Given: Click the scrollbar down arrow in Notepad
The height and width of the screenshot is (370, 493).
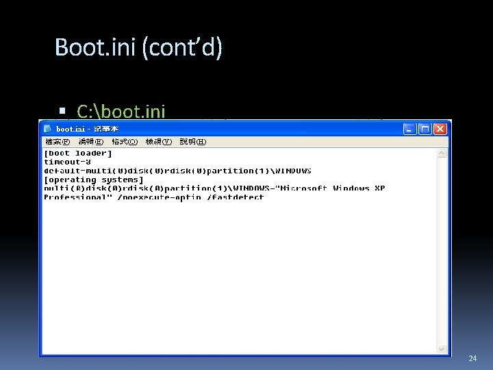Looking at the screenshot, I should 442,349.
